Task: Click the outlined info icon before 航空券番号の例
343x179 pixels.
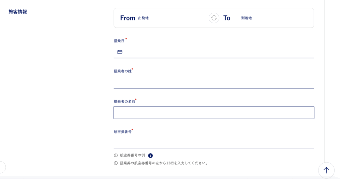Action: click(116, 155)
